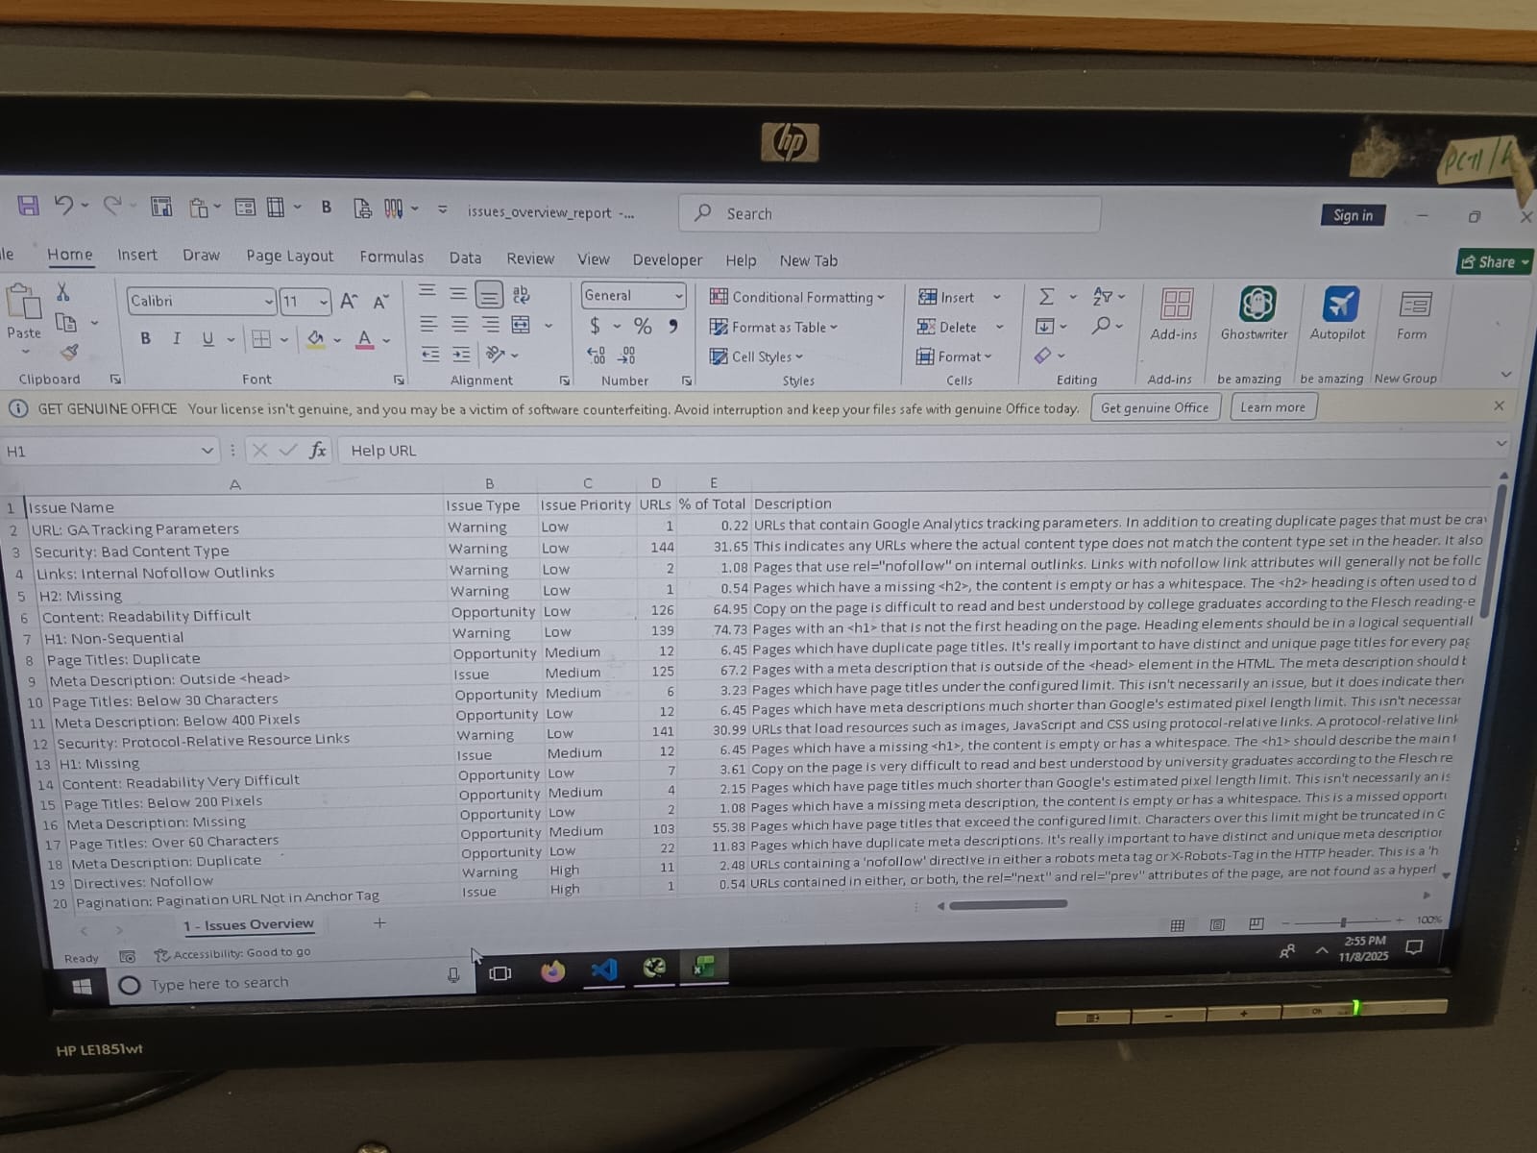The image size is (1537, 1153).
Task: Apply percent style number format
Action: 643,327
